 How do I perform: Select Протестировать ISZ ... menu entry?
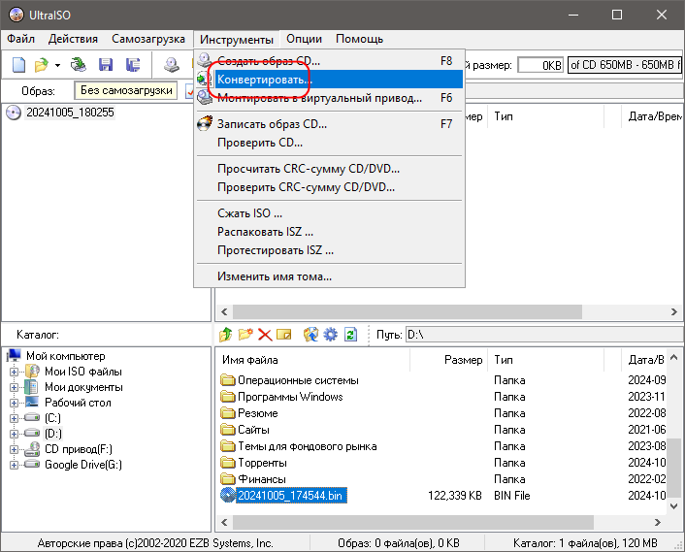point(329,250)
